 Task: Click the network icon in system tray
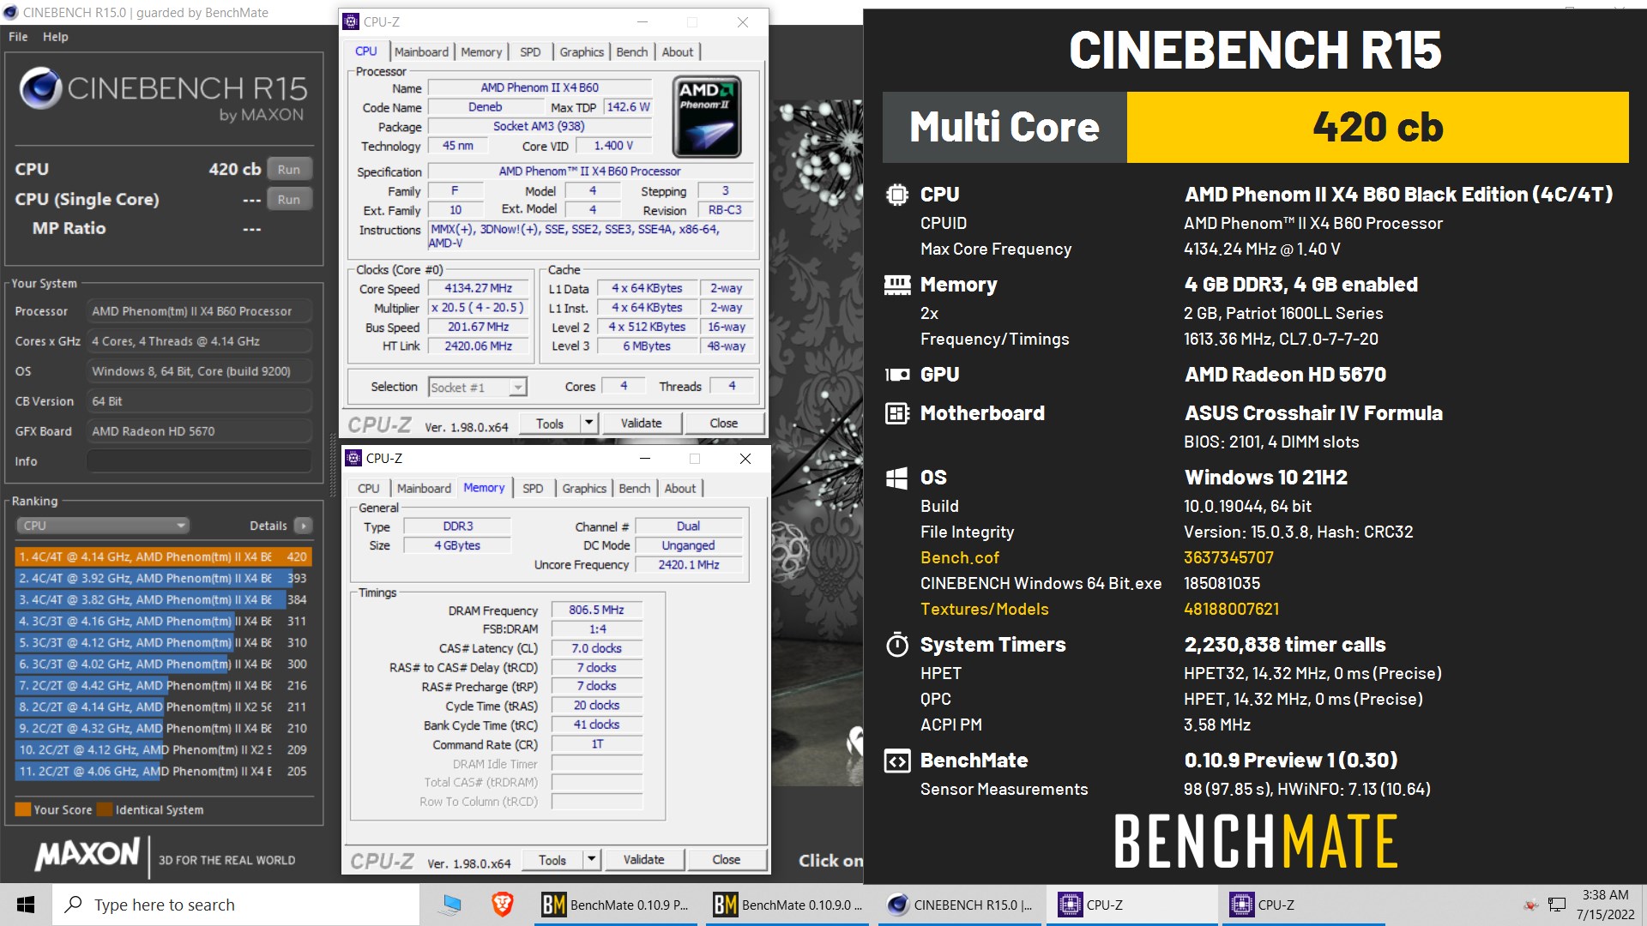pos(1557,905)
